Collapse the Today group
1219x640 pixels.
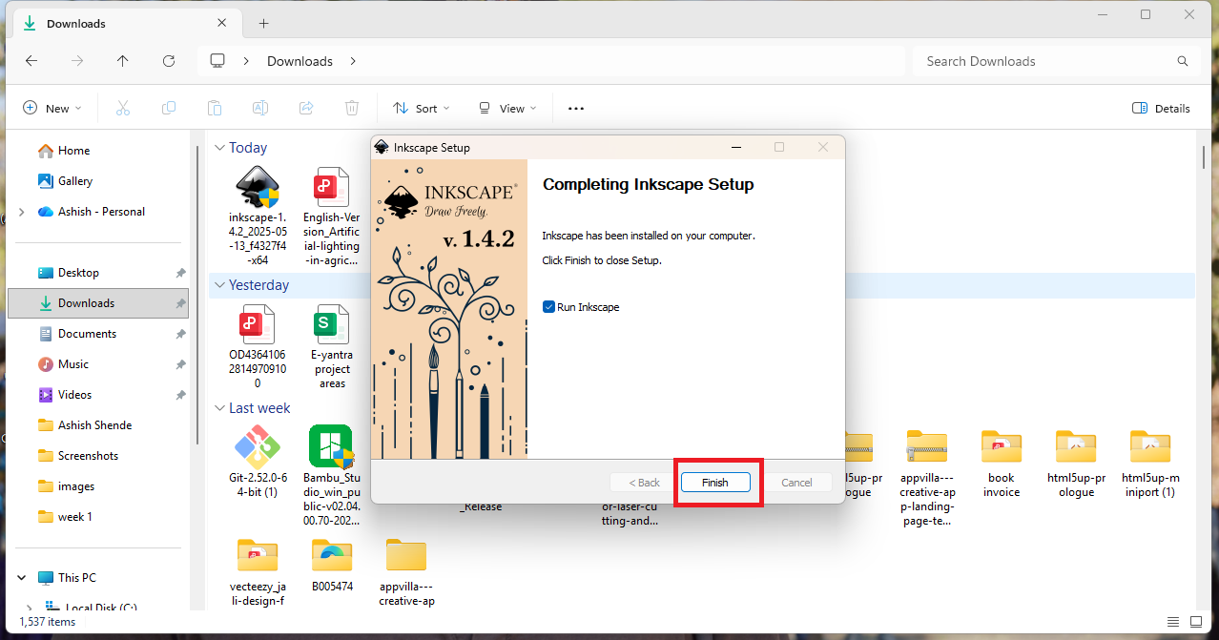tap(219, 148)
